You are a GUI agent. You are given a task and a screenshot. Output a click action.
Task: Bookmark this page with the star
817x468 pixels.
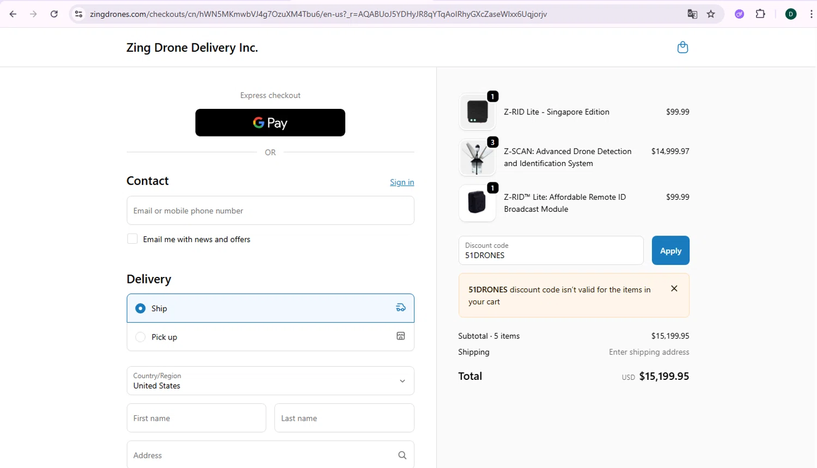coord(711,14)
